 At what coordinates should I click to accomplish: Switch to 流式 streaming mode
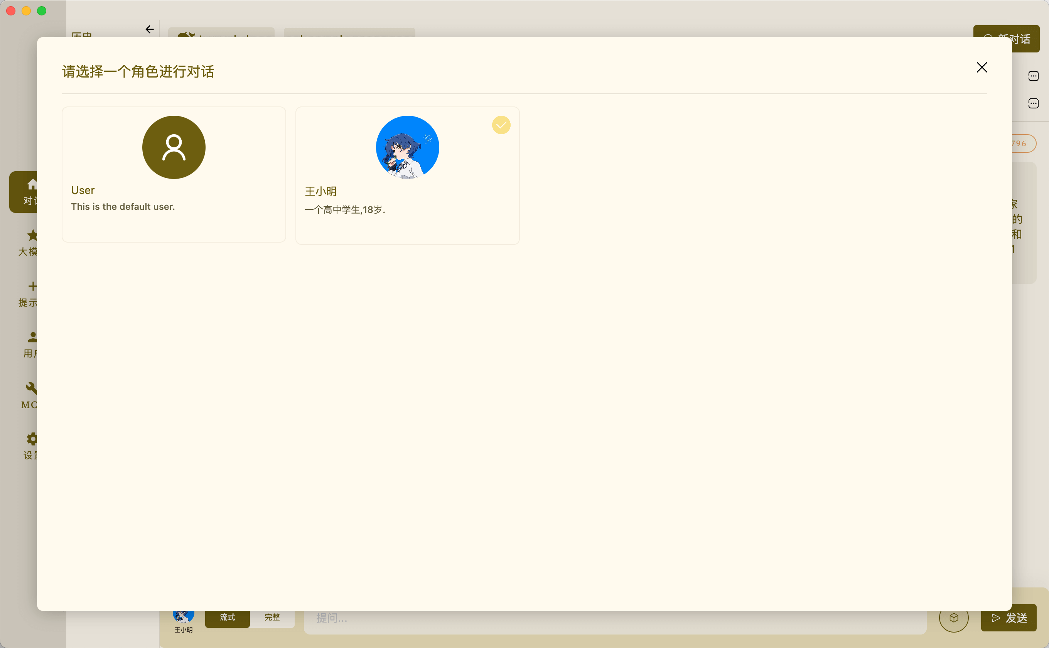click(227, 618)
